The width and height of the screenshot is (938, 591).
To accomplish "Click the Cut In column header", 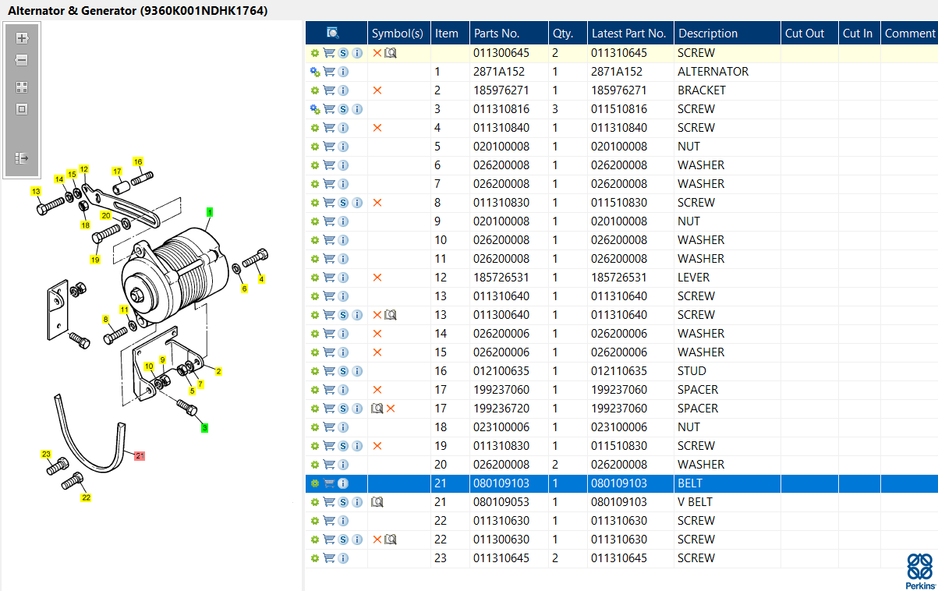I will 858,34.
